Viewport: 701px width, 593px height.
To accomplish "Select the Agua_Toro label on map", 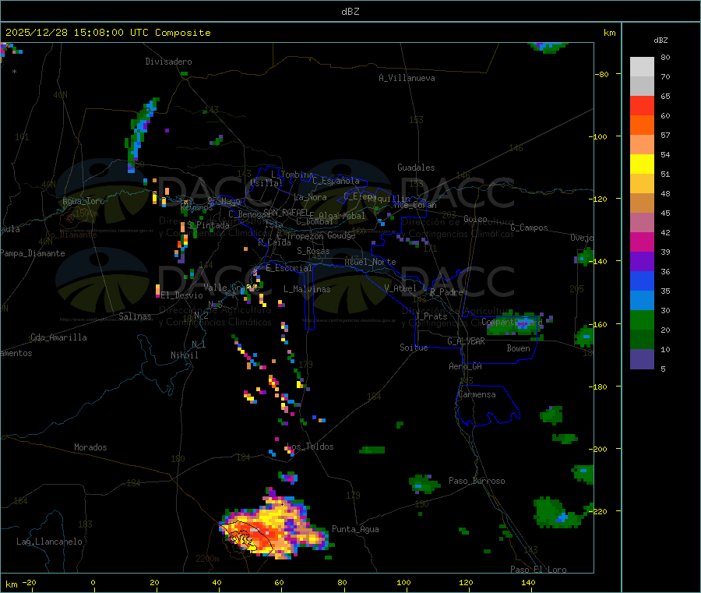I will 83,201.
